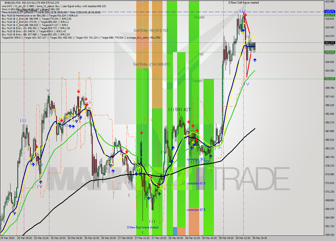The image size is (336, 241).
Task: Click the '29 Mar 04:30' time axis label
Action: point(226,238)
